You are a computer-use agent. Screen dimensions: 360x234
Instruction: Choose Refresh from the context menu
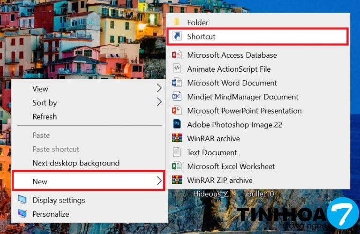[x=45, y=117]
